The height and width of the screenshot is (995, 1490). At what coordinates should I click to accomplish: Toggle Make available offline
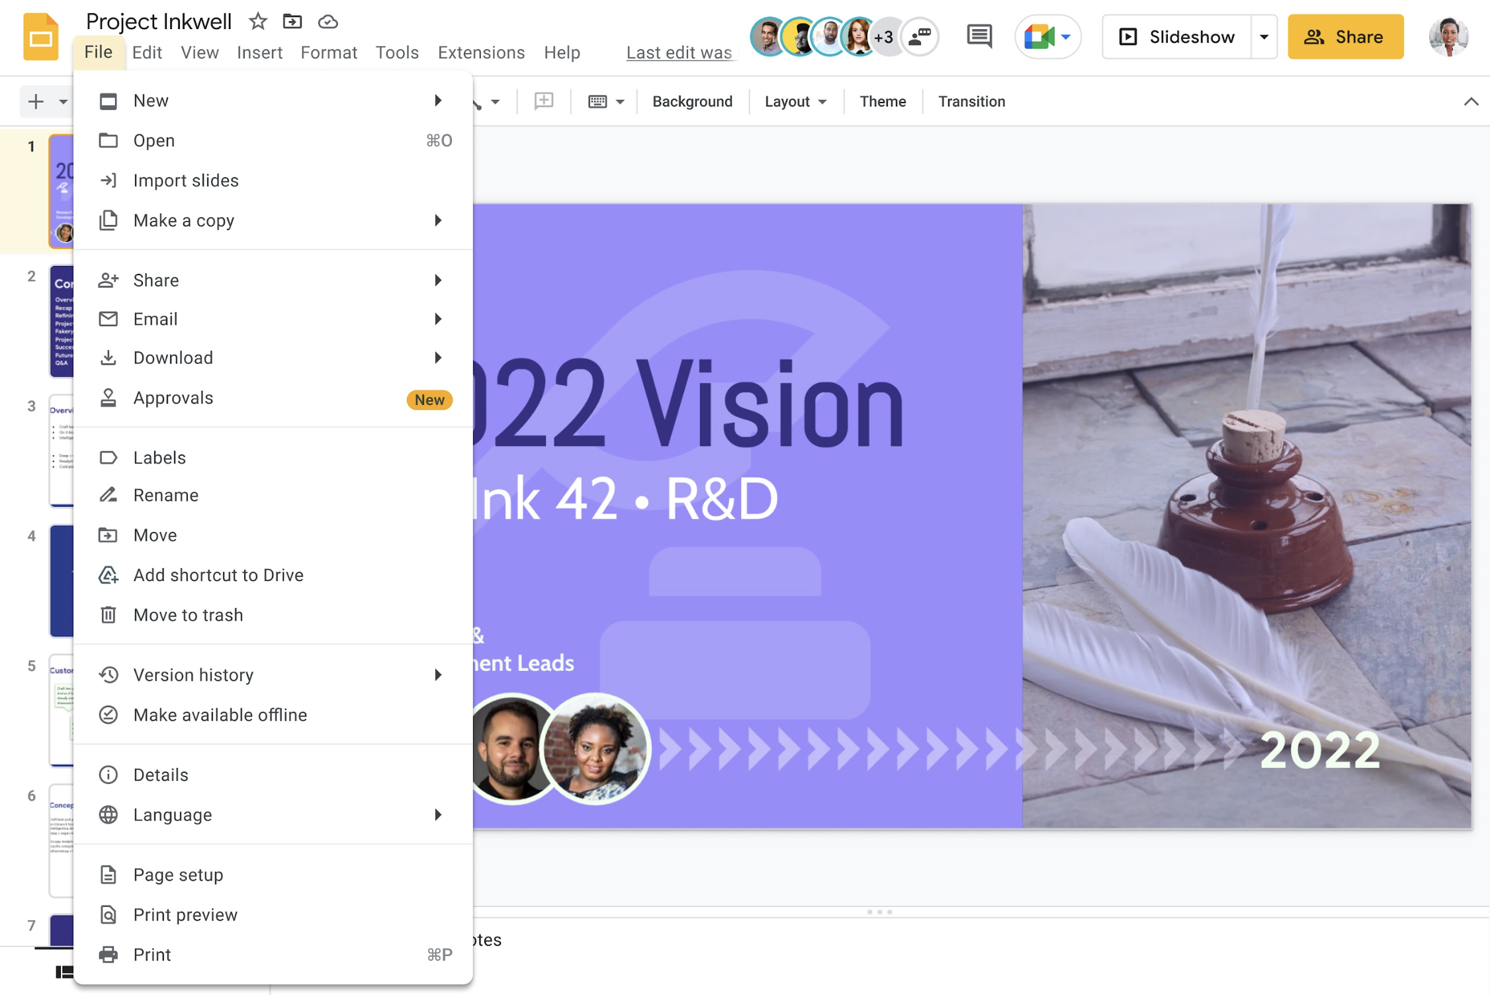pos(220,715)
